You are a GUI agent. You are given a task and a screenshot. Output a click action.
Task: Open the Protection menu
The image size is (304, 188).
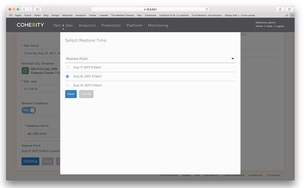(111, 26)
